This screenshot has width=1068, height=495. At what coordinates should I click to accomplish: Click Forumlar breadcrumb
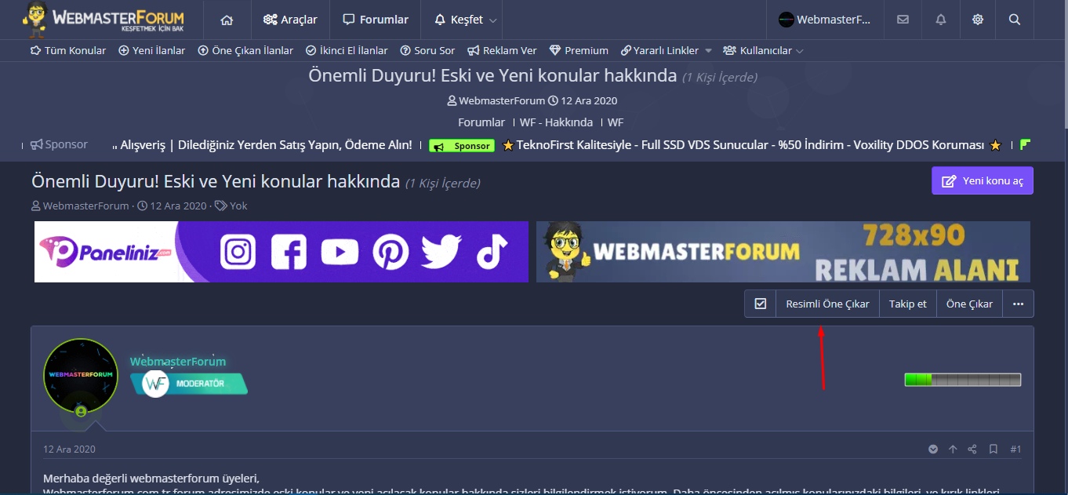481,122
